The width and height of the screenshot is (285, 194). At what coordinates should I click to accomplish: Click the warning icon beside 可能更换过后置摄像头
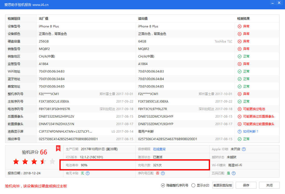click(239, 116)
